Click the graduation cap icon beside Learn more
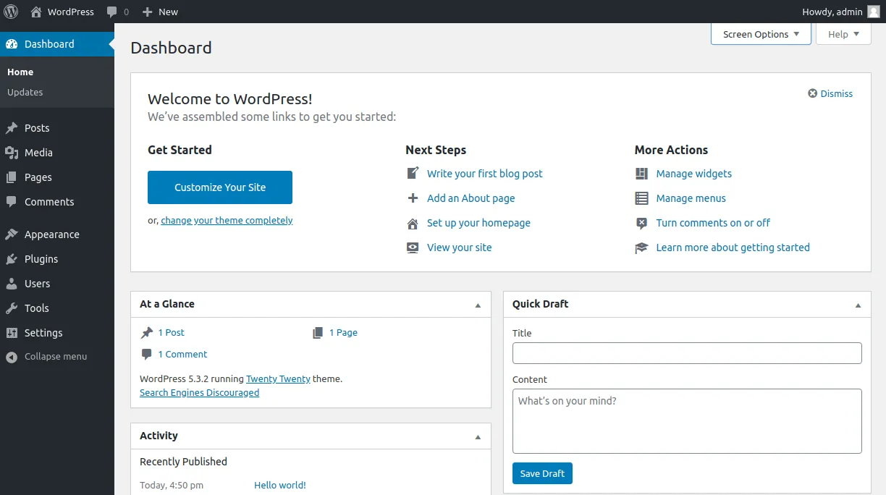Image resolution: width=886 pixels, height=495 pixels. tap(641, 247)
